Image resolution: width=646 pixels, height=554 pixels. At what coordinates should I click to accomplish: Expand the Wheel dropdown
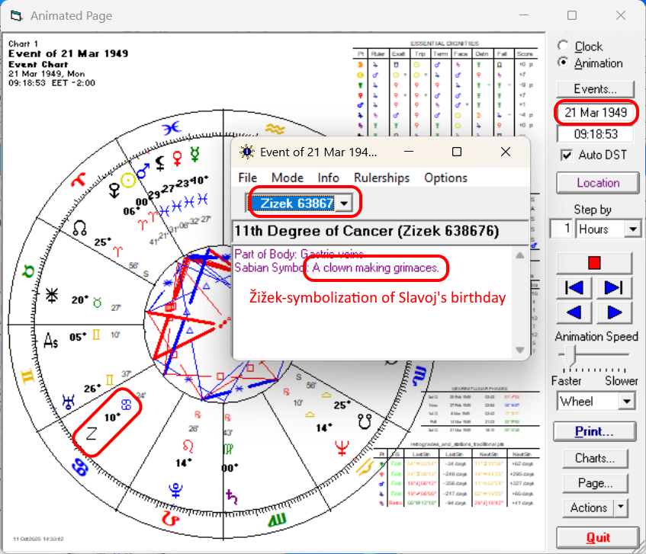pos(627,402)
